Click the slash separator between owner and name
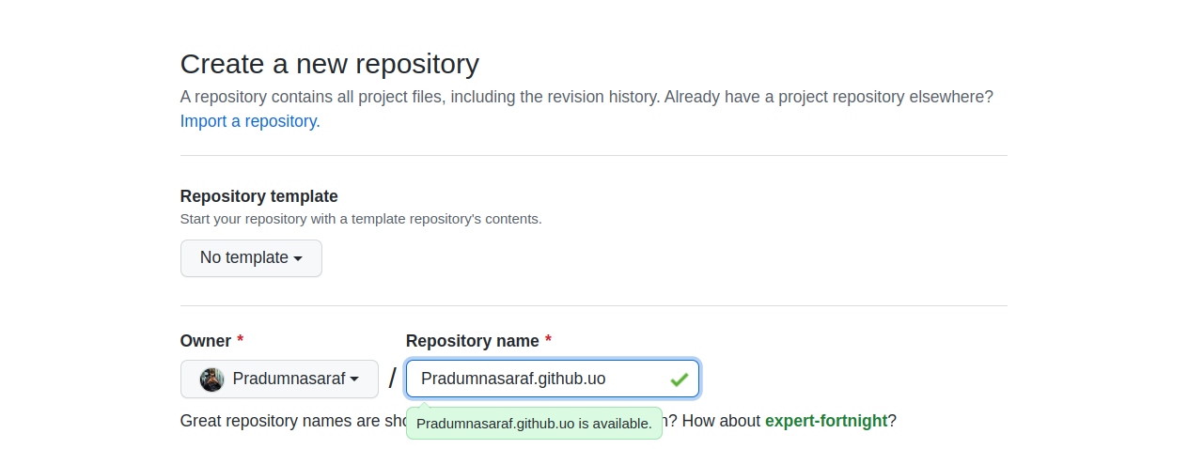 click(x=392, y=379)
